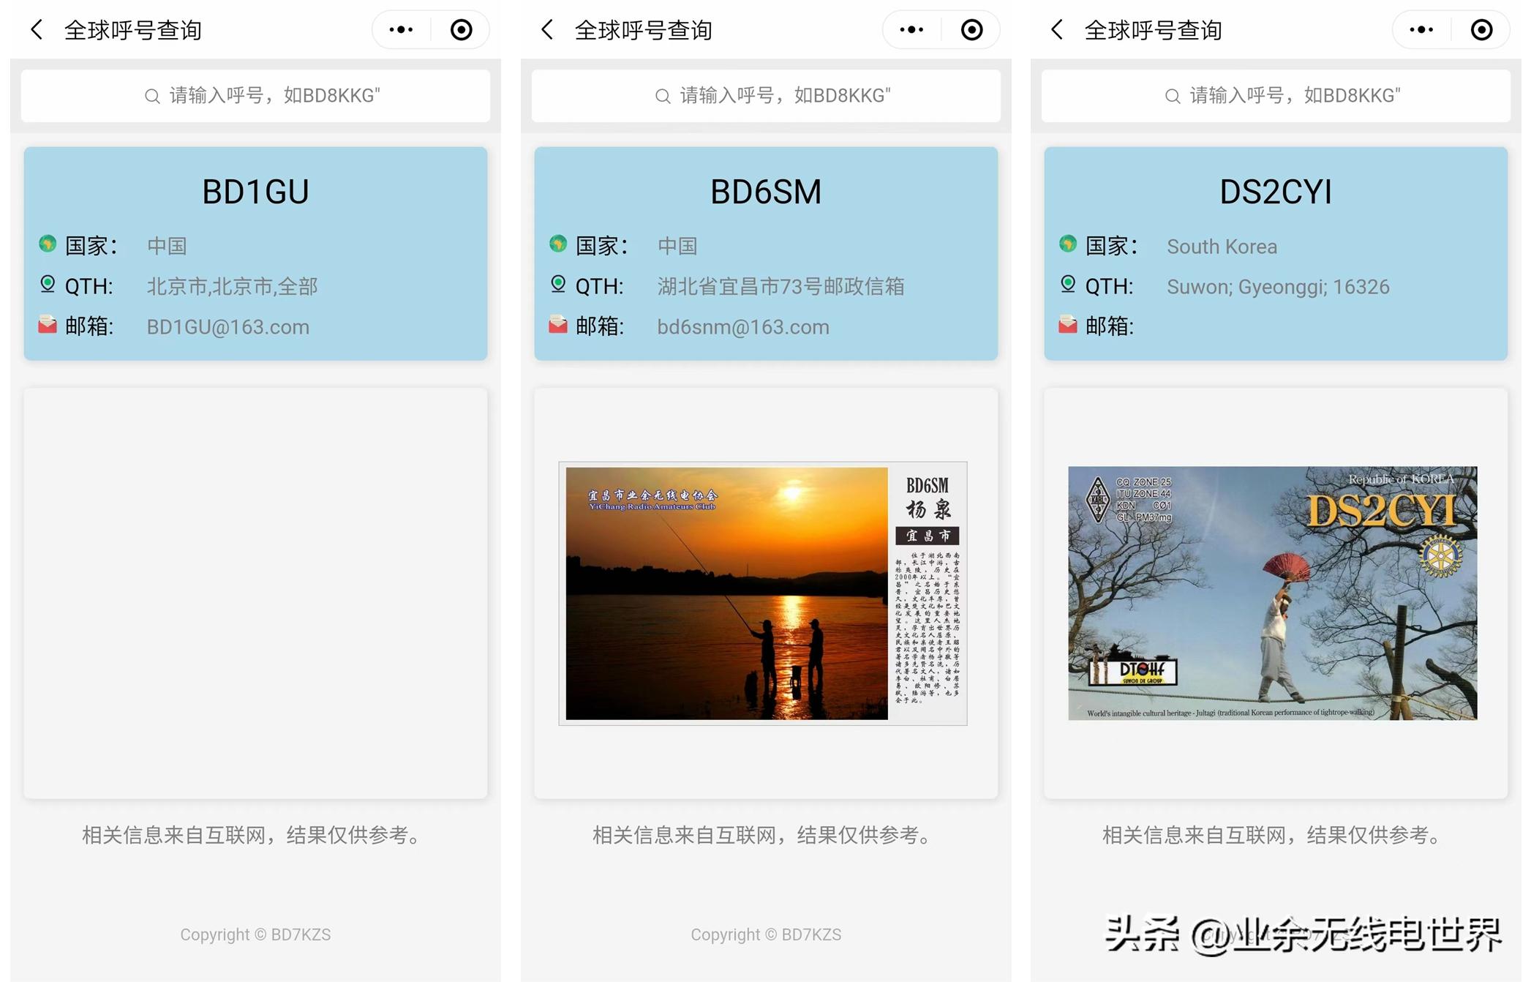Open the more options menu on the BD6SM page
The width and height of the screenshot is (1531, 982).
909,29
